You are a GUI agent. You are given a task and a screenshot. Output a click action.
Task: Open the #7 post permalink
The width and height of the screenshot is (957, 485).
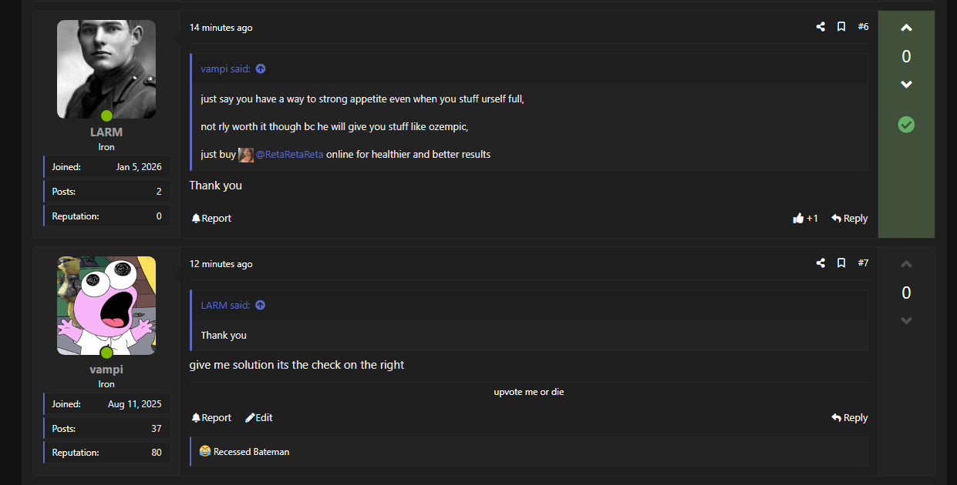(863, 263)
